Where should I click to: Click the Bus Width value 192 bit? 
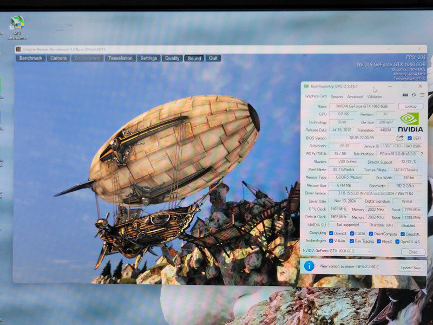coord(409,178)
